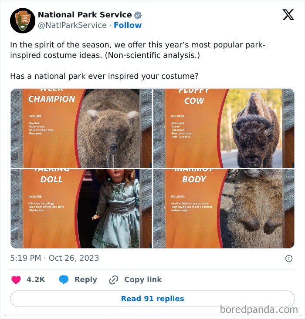Open the Talking Doll costume image

tap(81, 208)
